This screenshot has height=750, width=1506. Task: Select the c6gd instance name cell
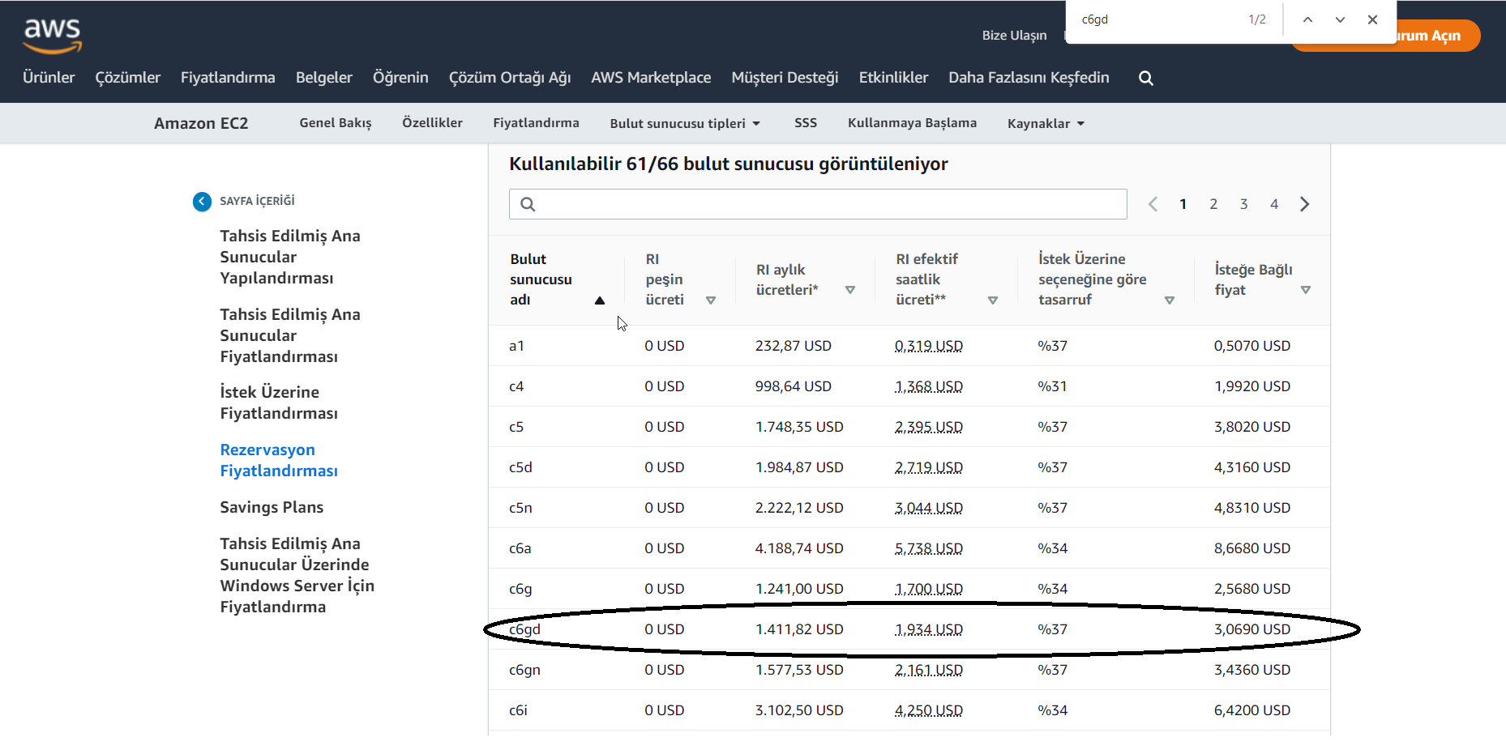click(524, 629)
